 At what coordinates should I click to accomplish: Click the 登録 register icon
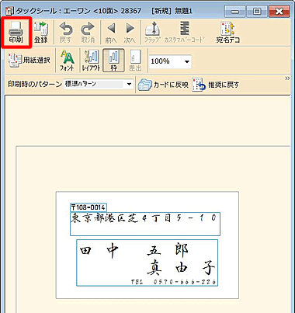click(x=41, y=32)
